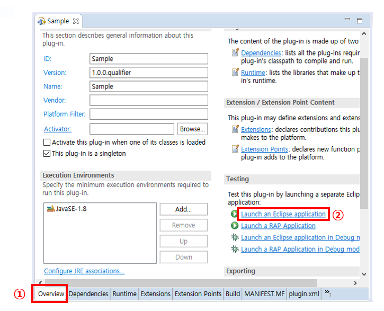The height and width of the screenshot is (311, 384).
Task: Show hidden editor tabs via chevron
Action: click(328, 292)
